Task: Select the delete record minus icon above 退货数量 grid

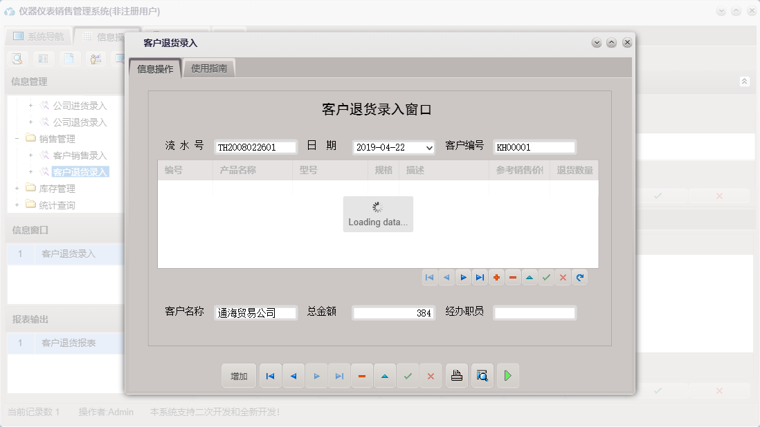Action: point(514,277)
